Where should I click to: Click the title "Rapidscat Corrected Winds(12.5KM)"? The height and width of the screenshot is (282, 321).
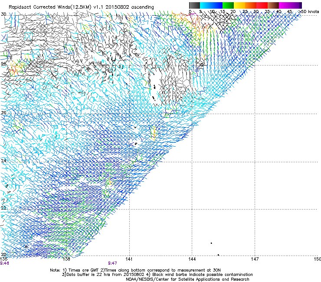coord(50,7)
